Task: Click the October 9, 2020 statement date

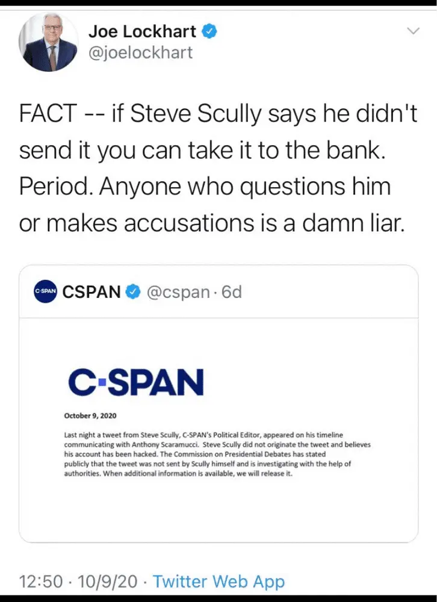Action: point(91,415)
